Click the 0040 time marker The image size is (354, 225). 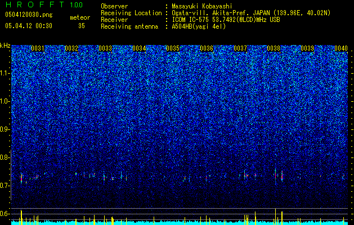[x=341, y=48]
